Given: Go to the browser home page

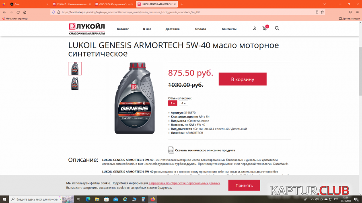Looking at the screenshot, I should (25, 12).
